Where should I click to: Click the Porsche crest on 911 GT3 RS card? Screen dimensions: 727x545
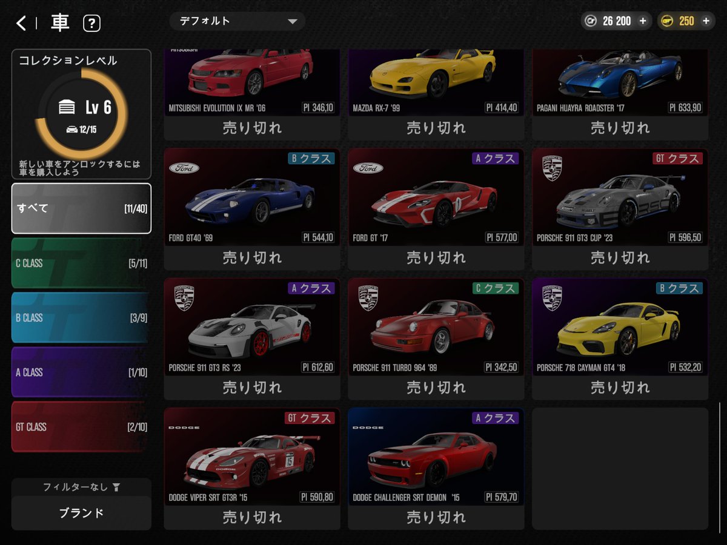(x=184, y=298)
